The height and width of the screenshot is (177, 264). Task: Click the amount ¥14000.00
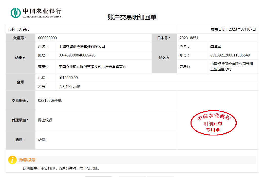point(68,78)
